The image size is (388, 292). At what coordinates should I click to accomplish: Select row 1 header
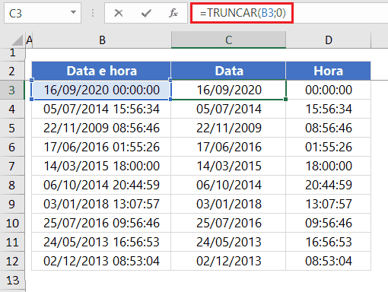coord(12,53)
